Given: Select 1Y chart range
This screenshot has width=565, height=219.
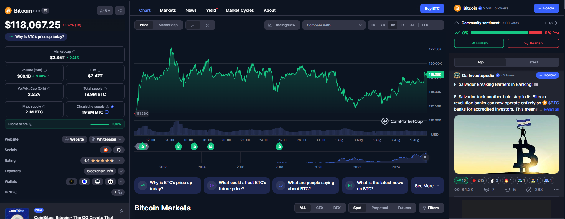Looking at the screenshot, I should click(403, 25).
